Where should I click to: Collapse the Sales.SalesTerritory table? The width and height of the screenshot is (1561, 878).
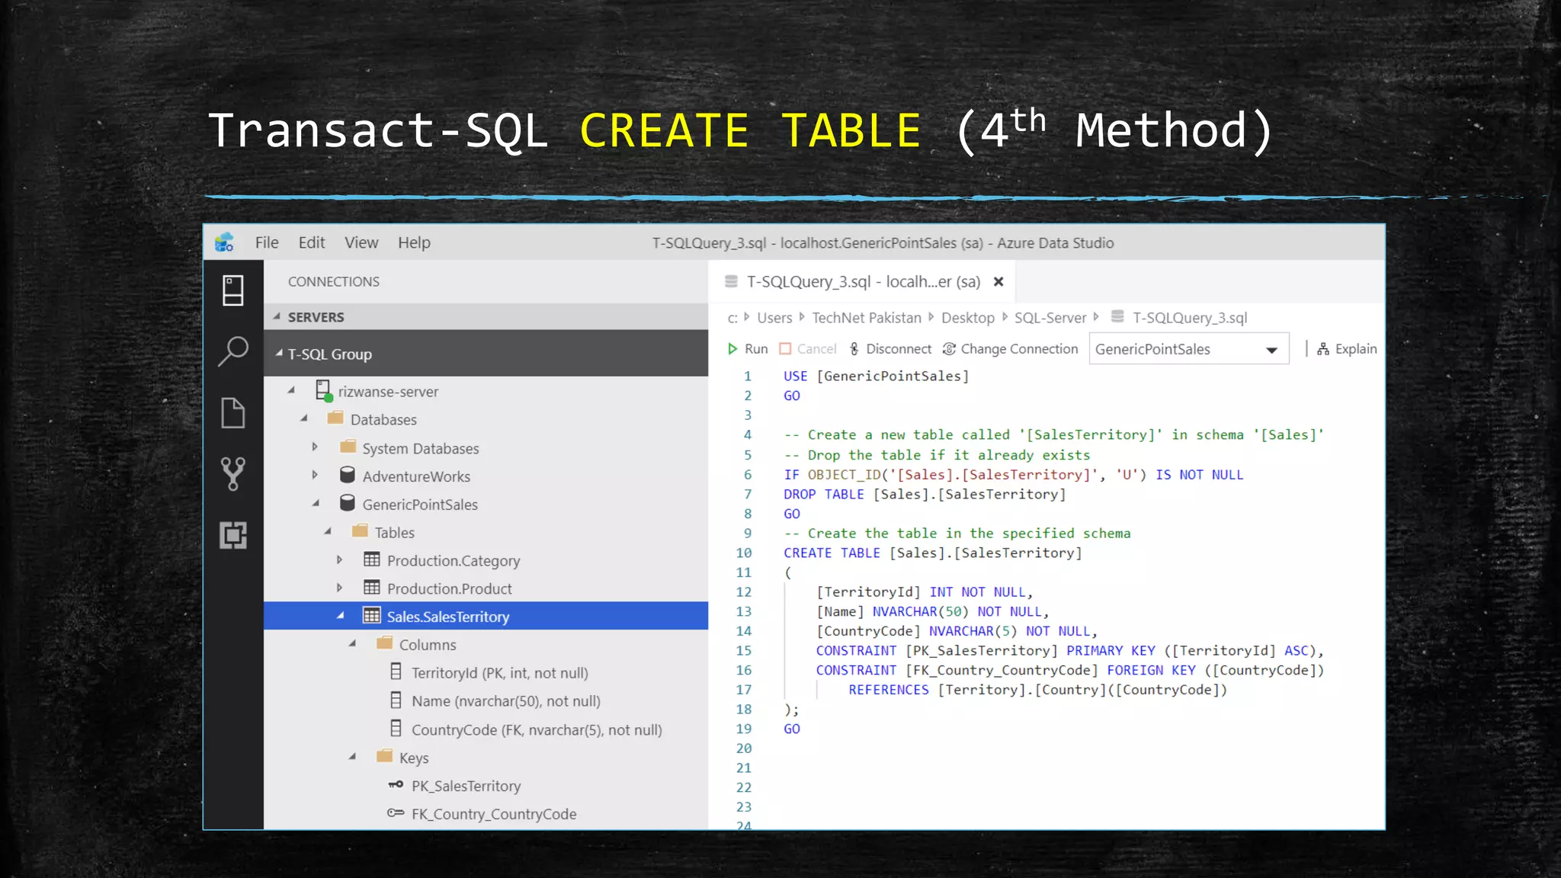coord(340,616)
